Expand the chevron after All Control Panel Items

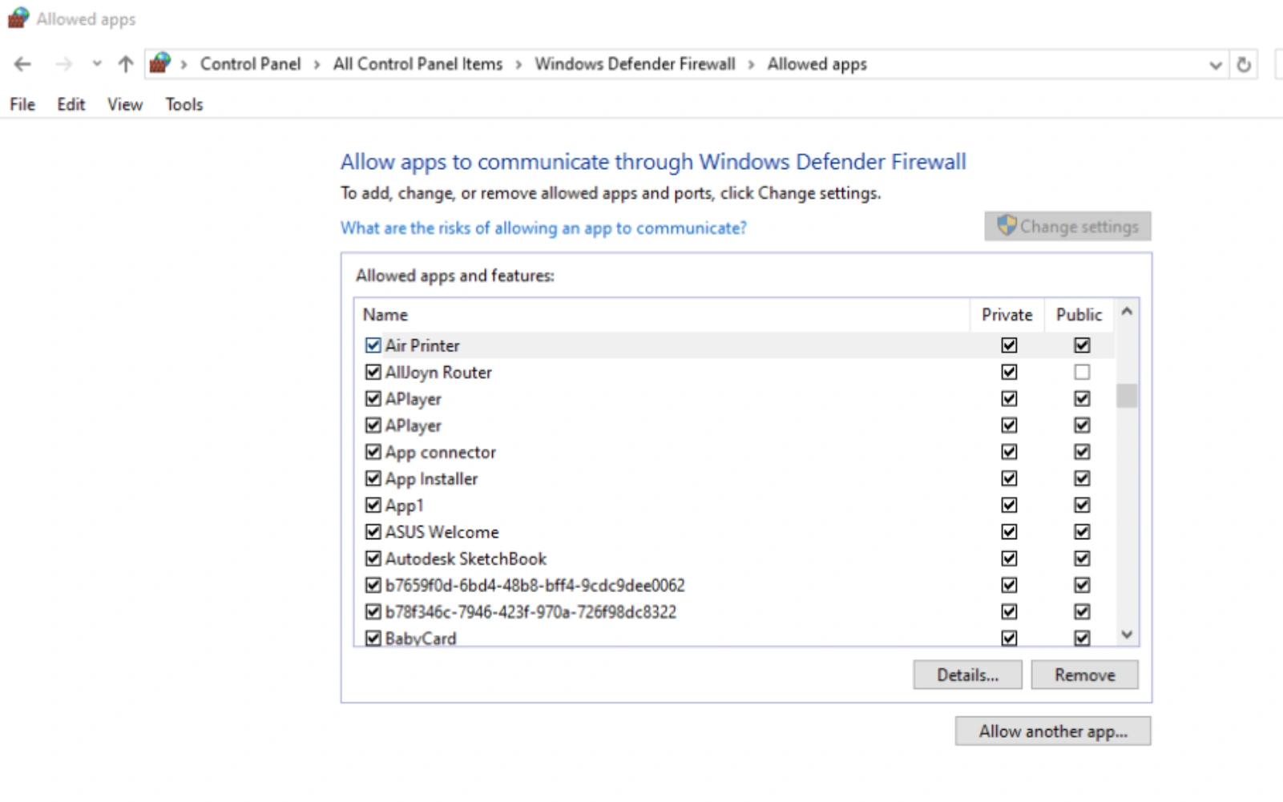518,64
